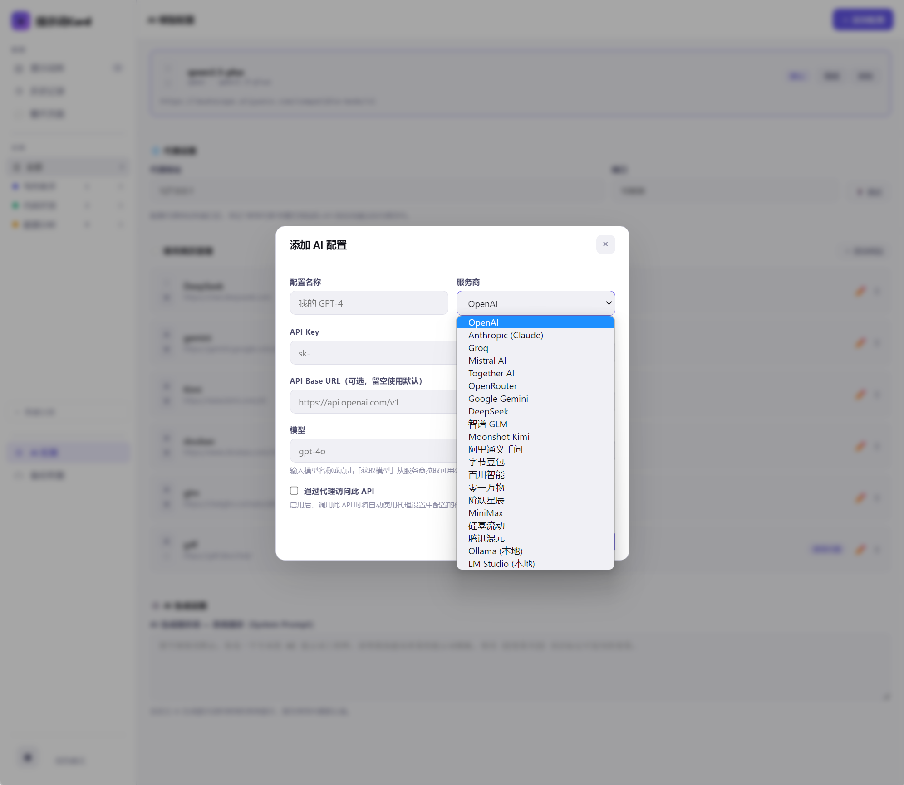Click the 模型 field label

tap(298, 430)
